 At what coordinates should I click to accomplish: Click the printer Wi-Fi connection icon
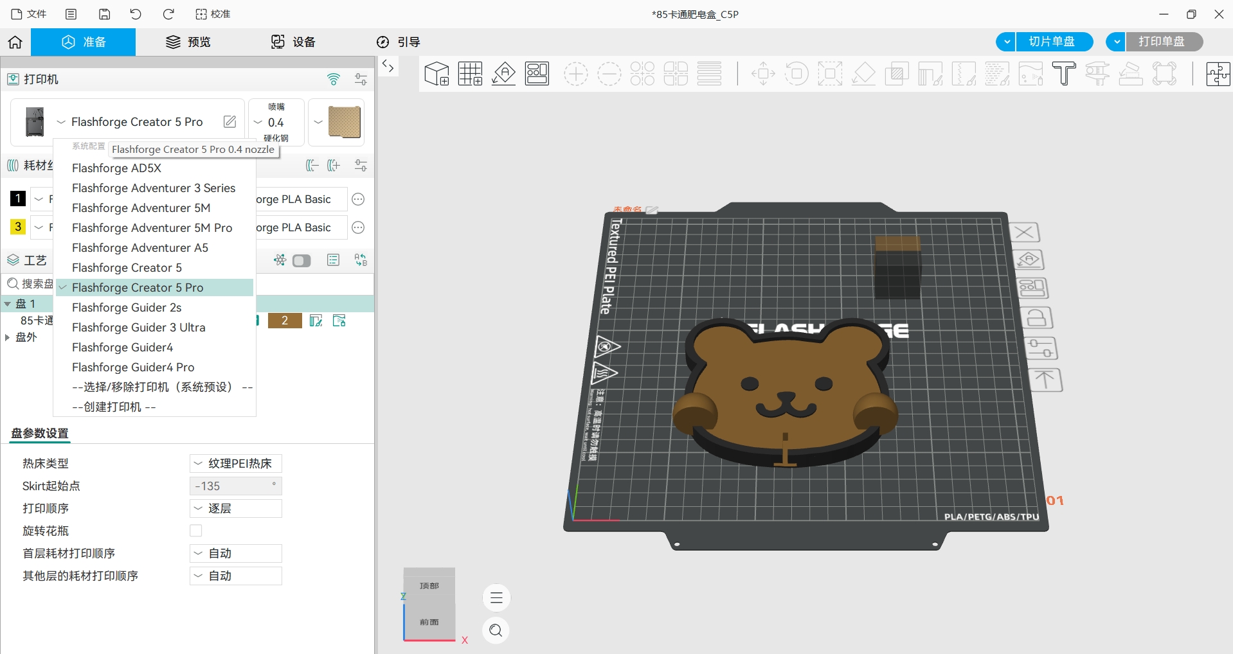pyautogui.click(x=333, y=79)
